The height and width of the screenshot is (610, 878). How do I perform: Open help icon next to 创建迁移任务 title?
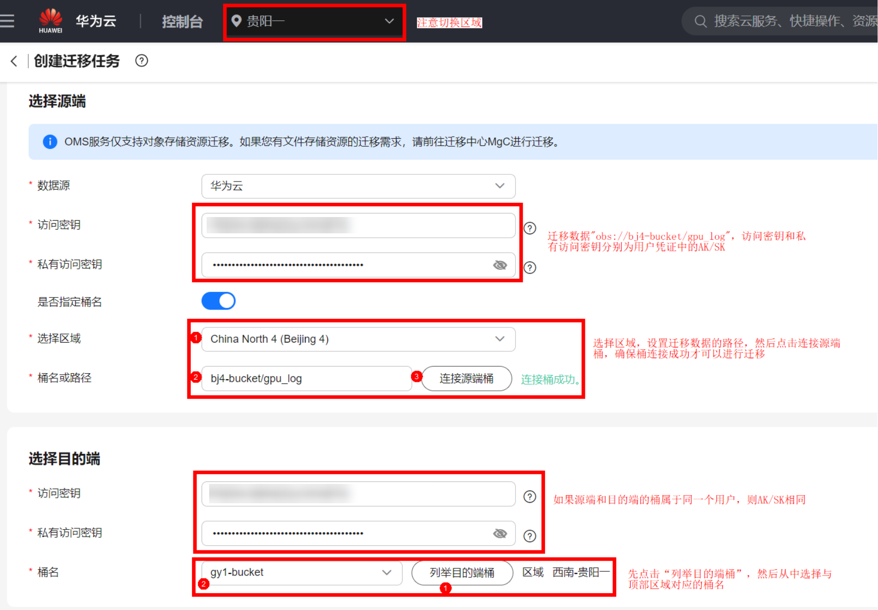click(x=141, y=61)
